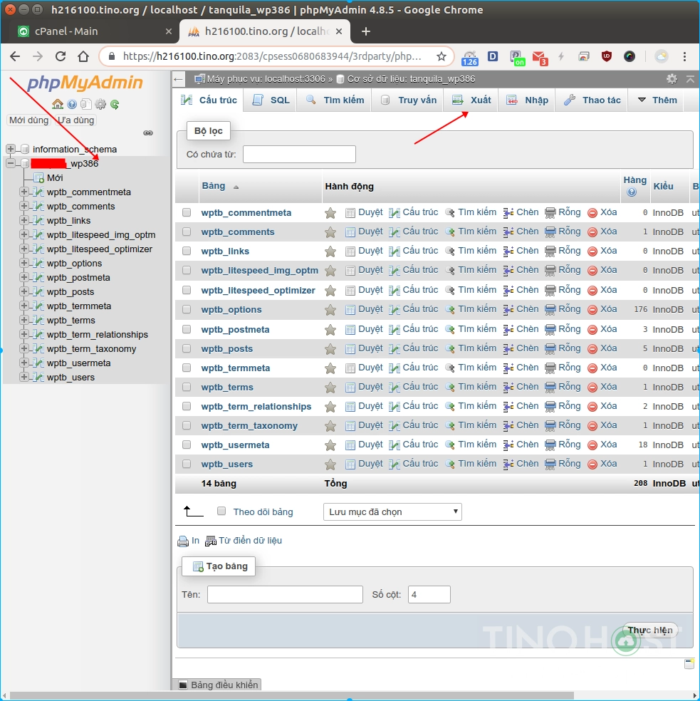Click the phpMyAdmin home icon

coord(57,104)
